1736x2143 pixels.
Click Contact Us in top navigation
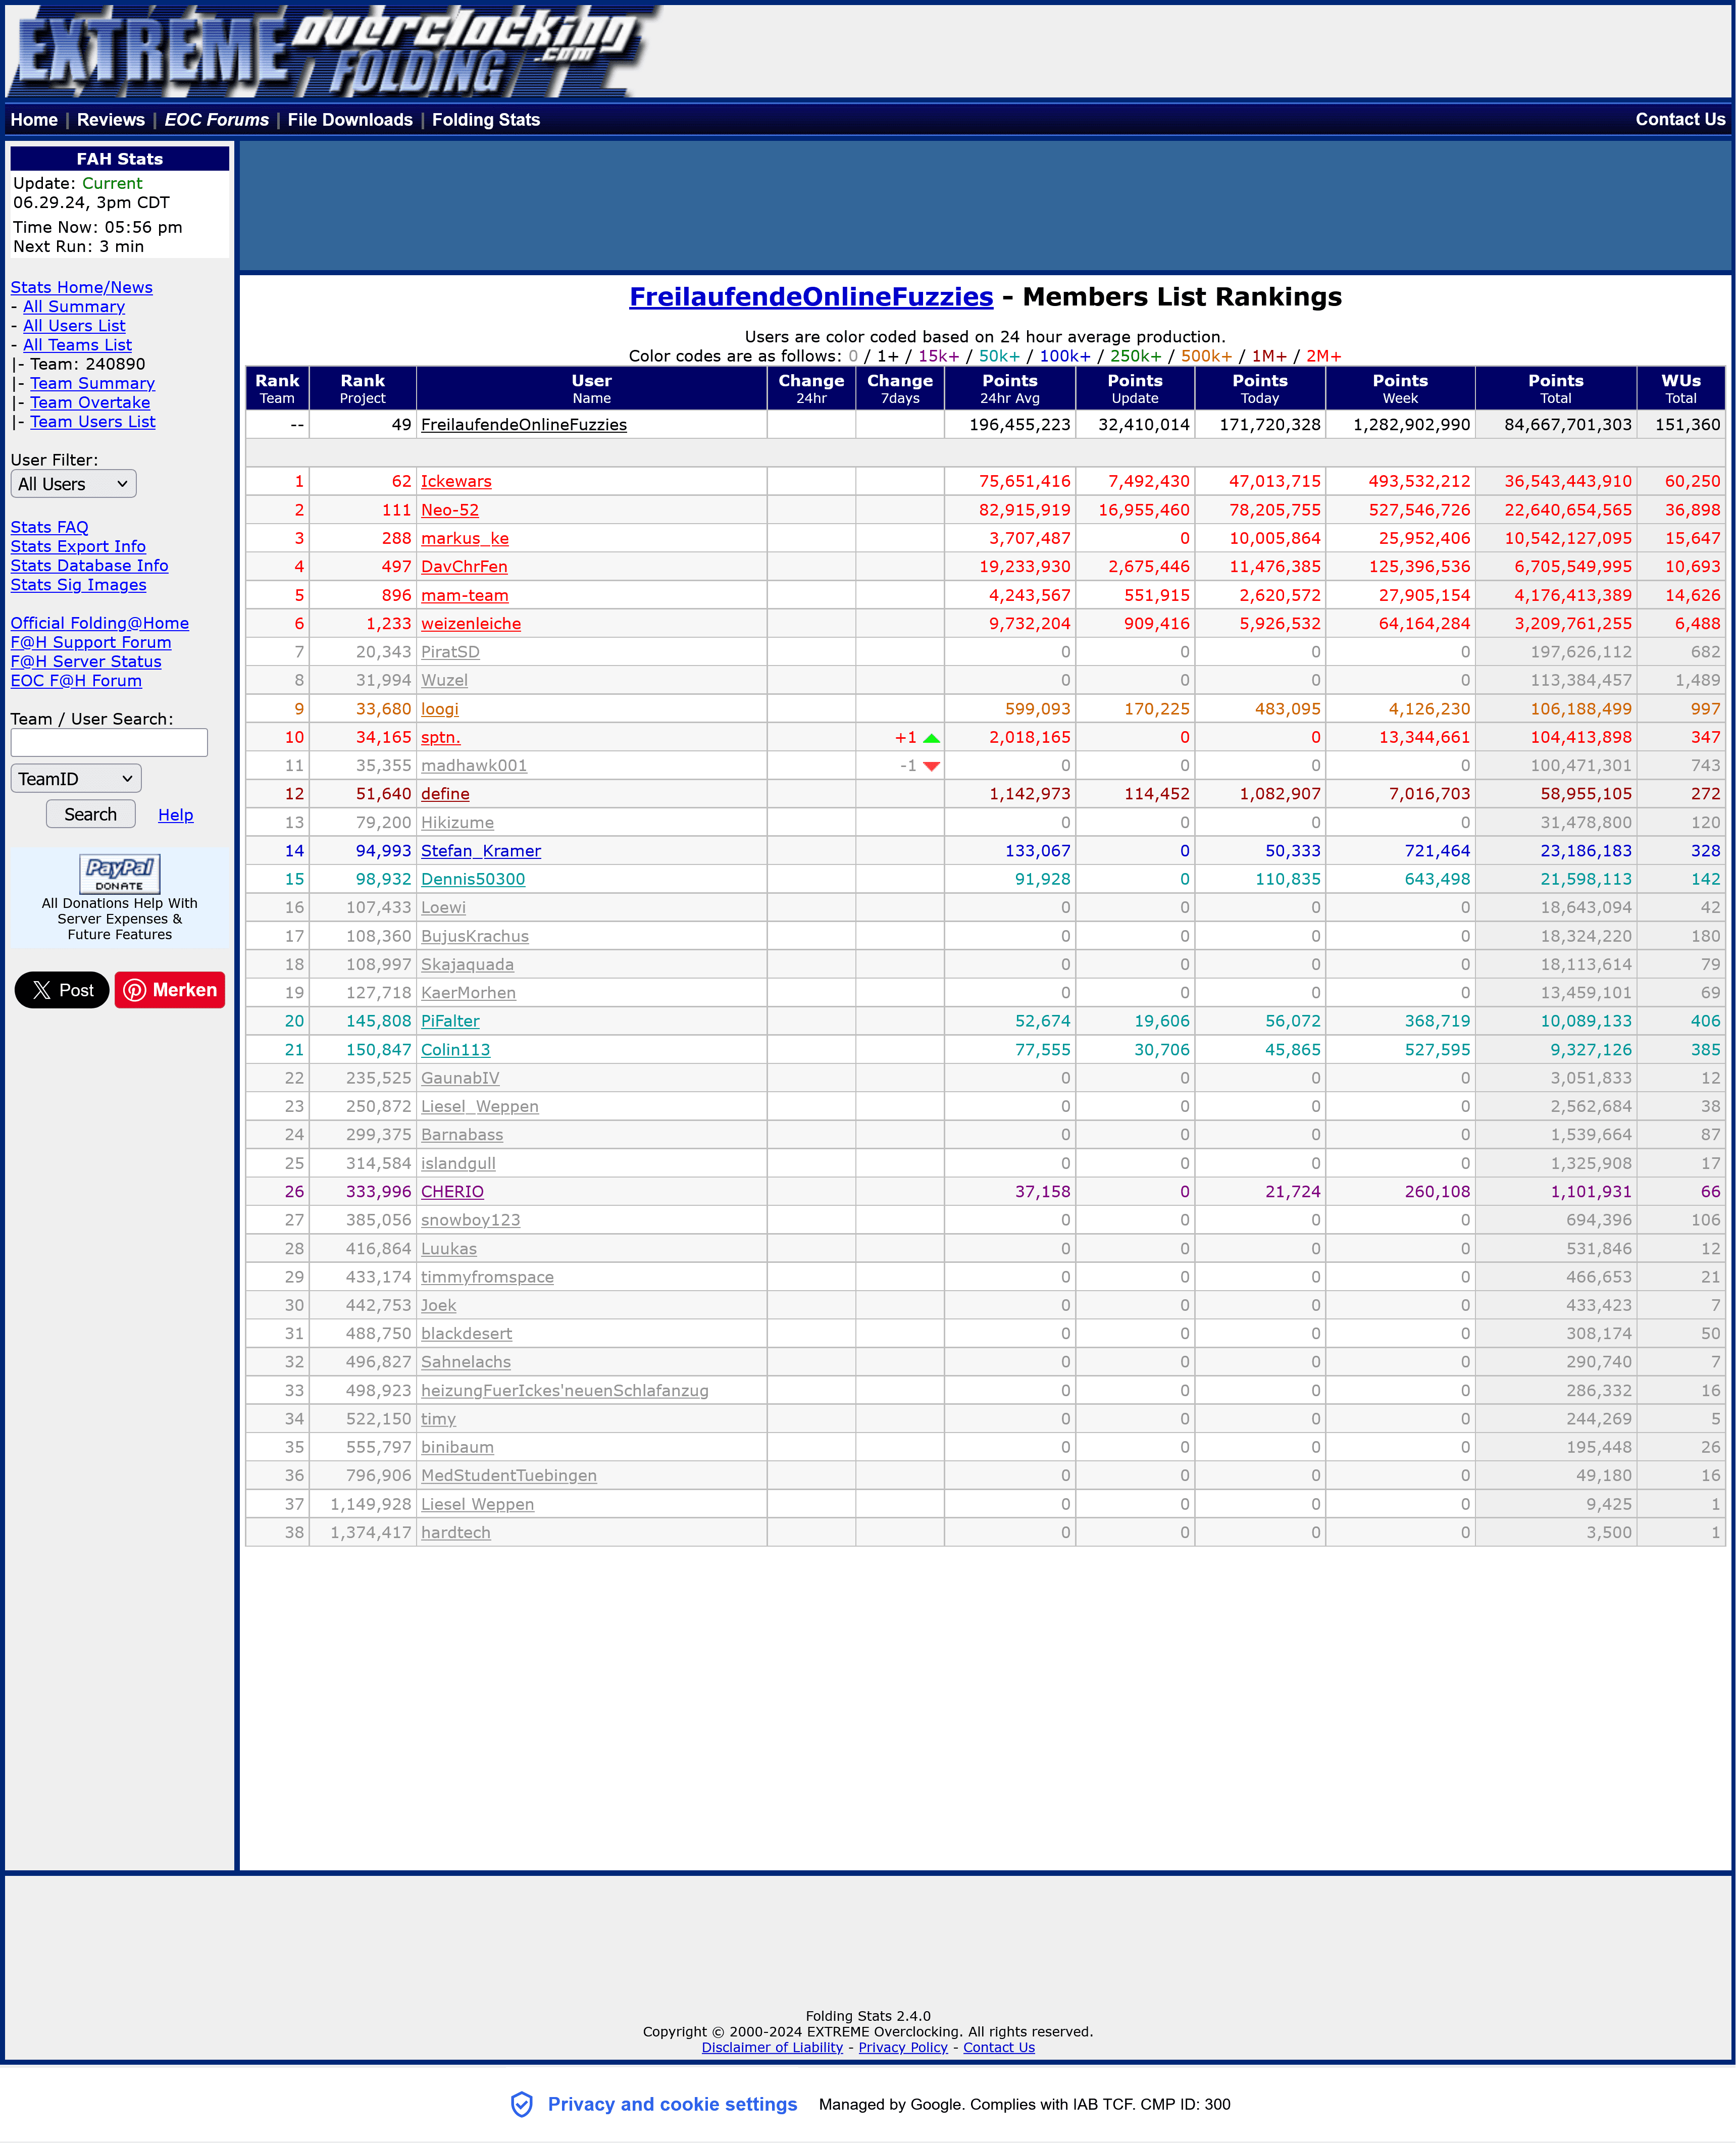1680,120
